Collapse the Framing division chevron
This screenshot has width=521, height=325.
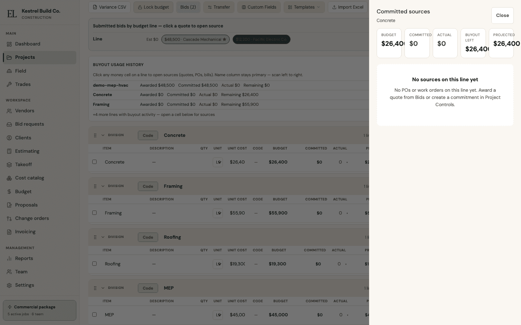coord(103,186)
